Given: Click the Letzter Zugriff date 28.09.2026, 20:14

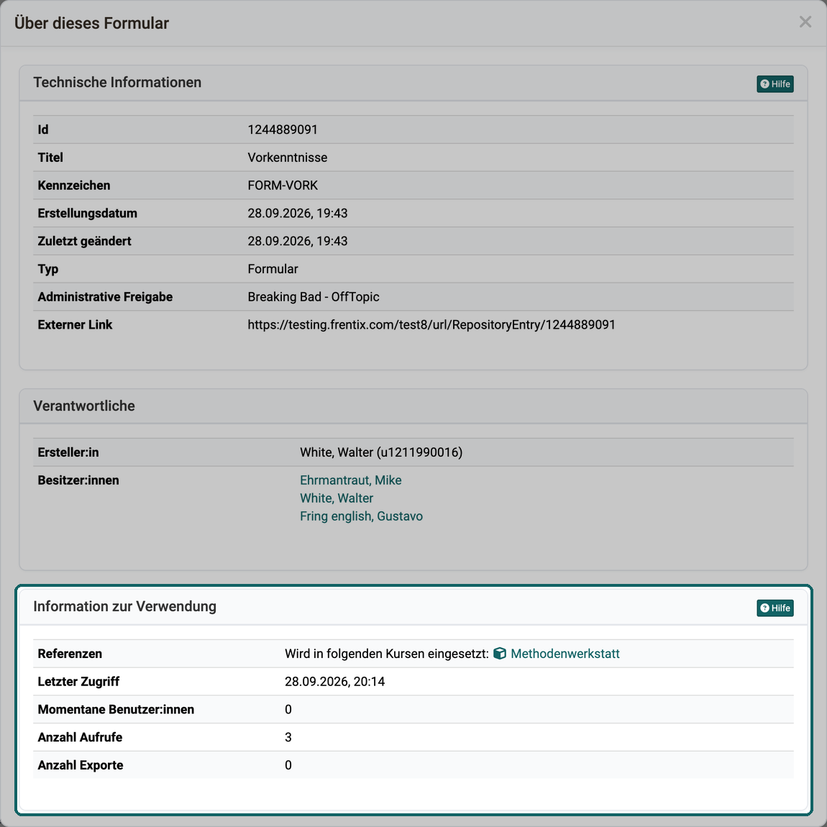Looking at the screenshot, I should (x=335, y=682).
